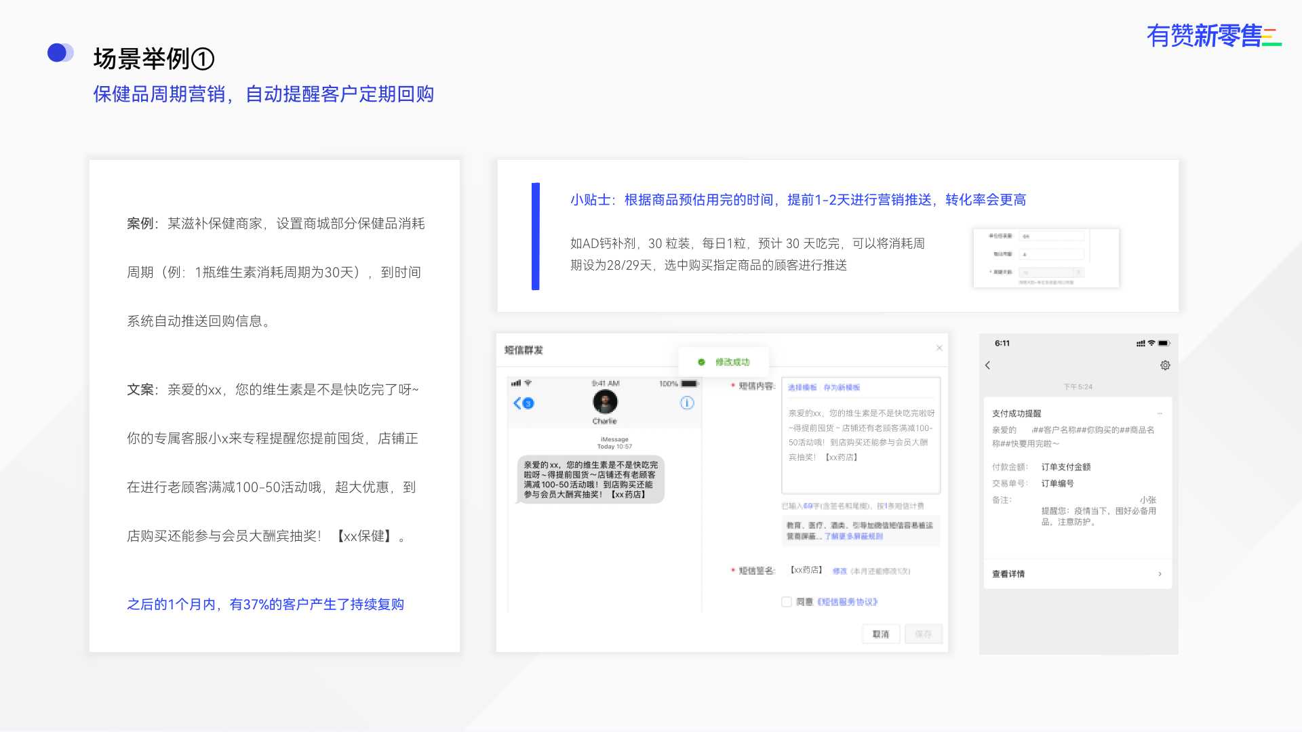Open the settings gear in phone screen
The width and height of the screenshot is (1302, 732).
coord(1165,365)
